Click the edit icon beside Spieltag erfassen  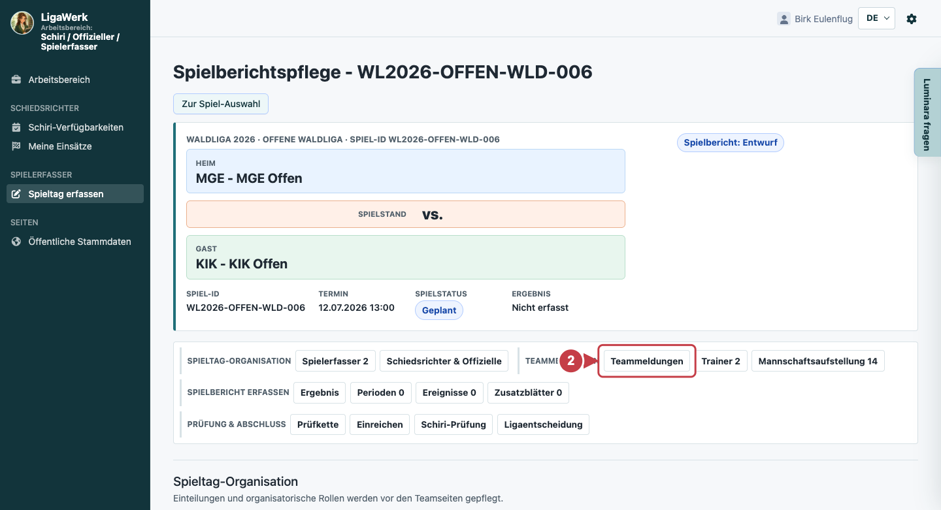click(x=16, y=194)
